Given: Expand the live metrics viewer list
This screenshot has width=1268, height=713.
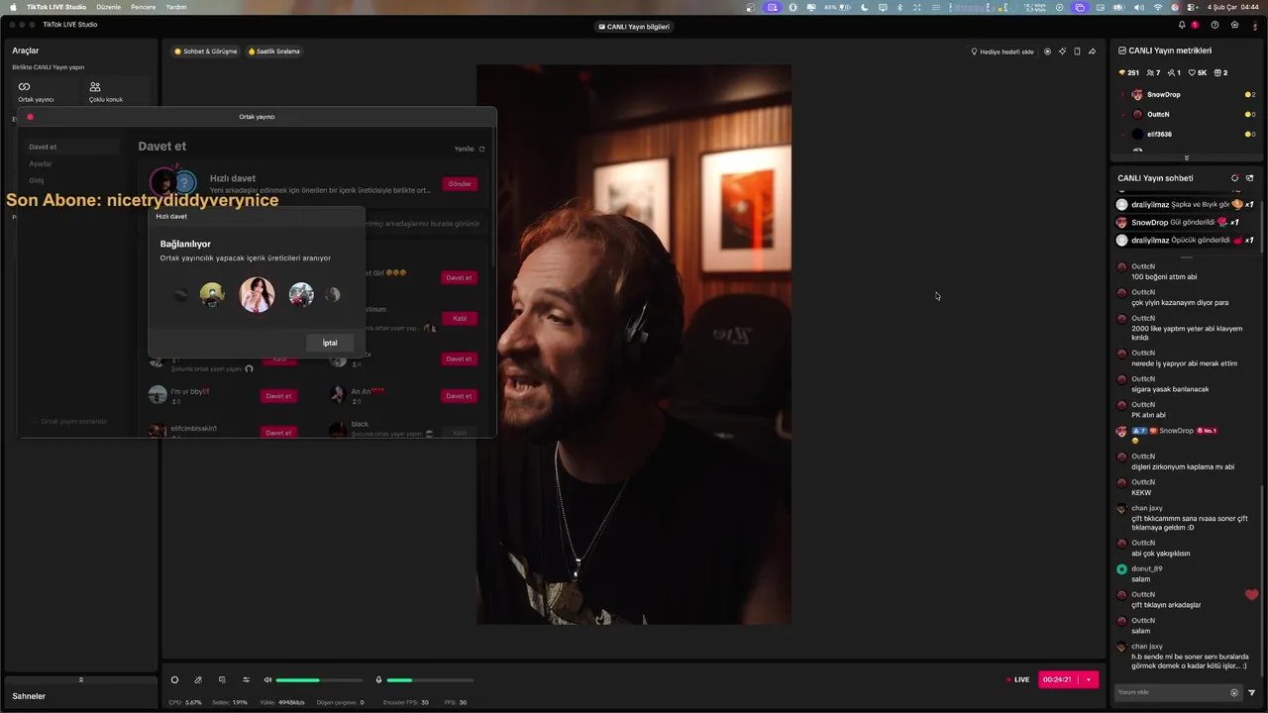Looking at the screenshot, I should pyautogui.click(x=1186, y=157).
